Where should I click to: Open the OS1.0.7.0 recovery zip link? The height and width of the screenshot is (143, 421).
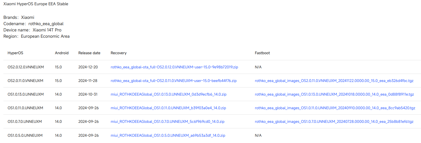pyautogui.click(x=167, y=122)
